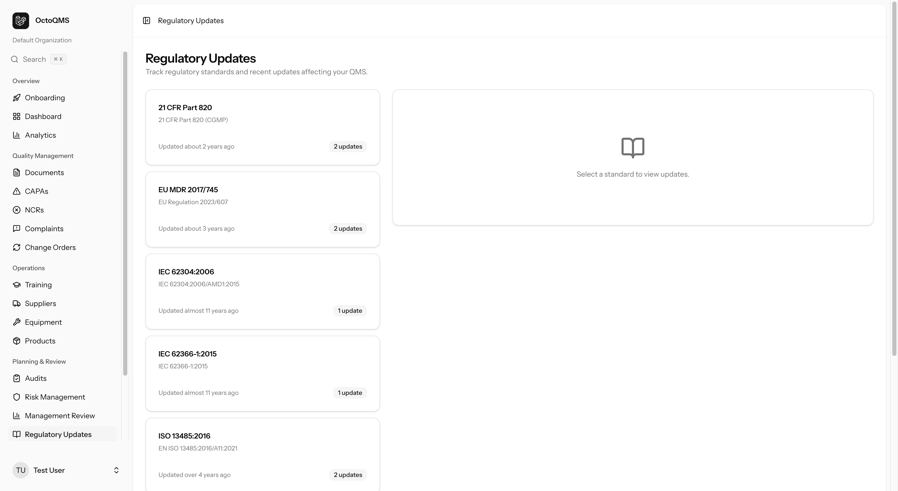Viewport: 898px width, 491px height.
Task: Click the Suppliers truck icon
Action: point(16,303)
